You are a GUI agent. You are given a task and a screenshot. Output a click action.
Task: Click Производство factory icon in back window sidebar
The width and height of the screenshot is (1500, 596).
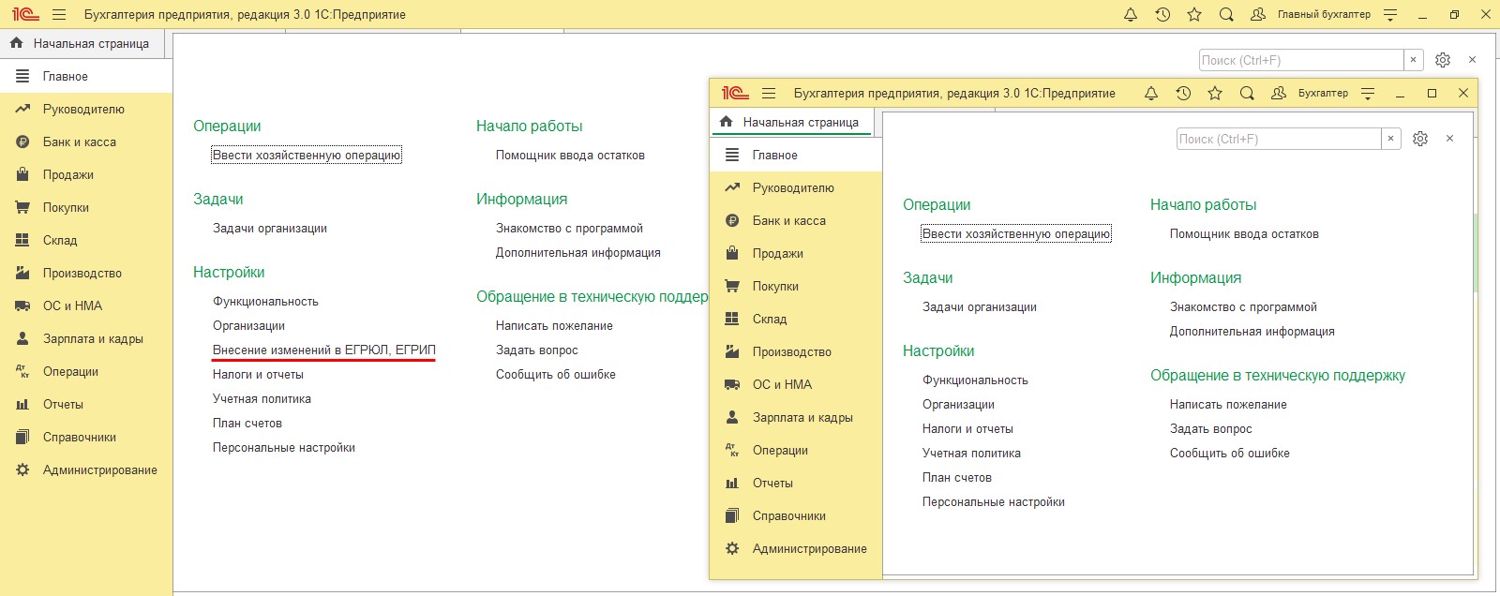tap(22, 273)
